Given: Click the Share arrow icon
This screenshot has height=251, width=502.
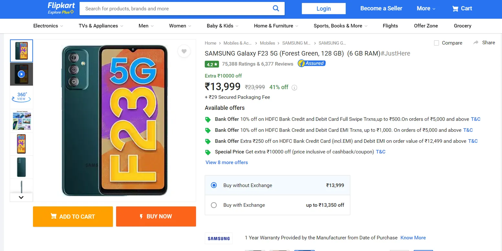Looking at the screenshot, I should click(476, 43).
